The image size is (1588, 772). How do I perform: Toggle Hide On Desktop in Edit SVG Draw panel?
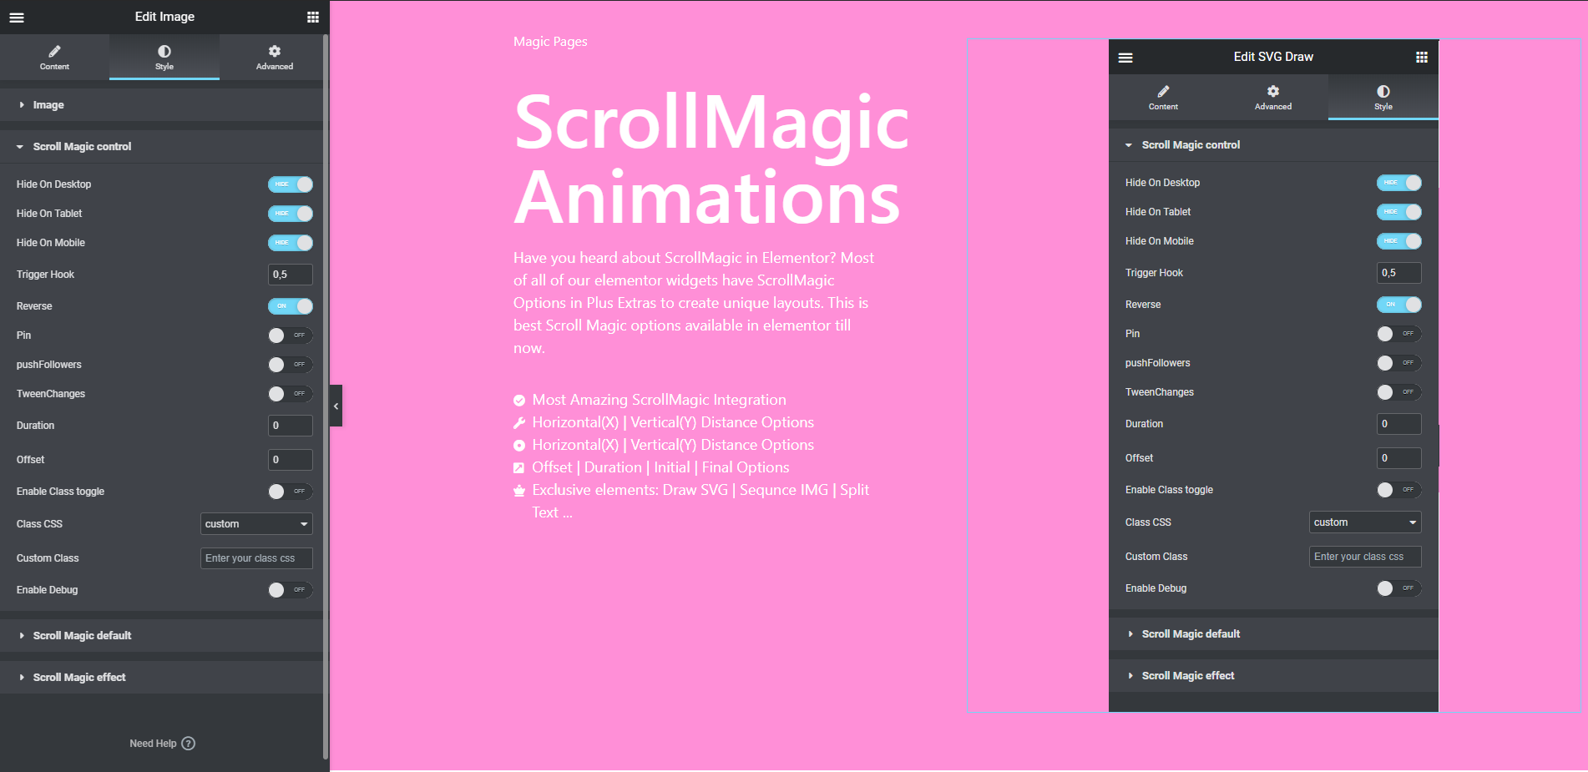[x=1399, y=183]
